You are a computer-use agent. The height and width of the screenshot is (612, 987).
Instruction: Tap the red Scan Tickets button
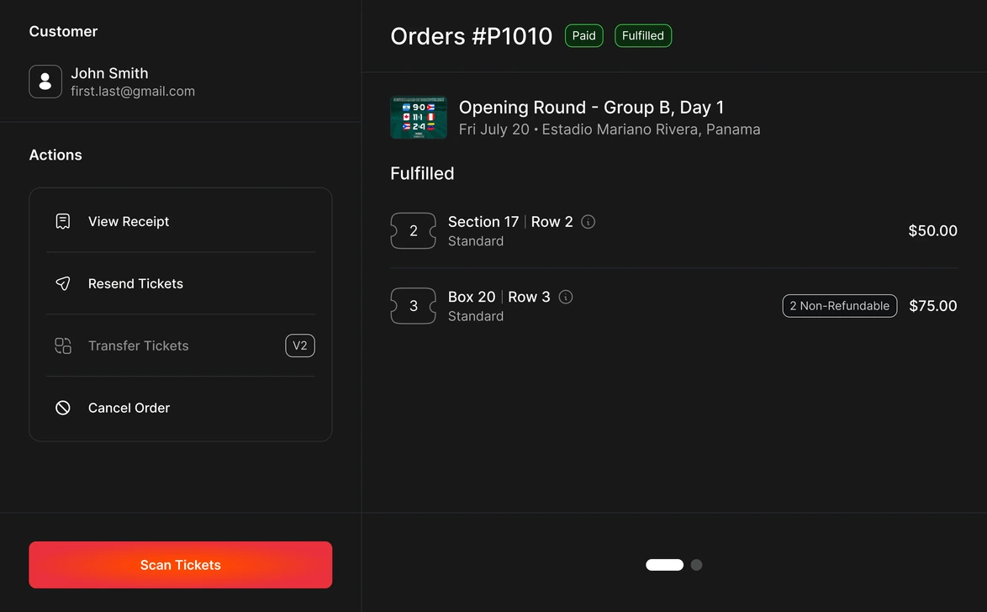(181, 565)
